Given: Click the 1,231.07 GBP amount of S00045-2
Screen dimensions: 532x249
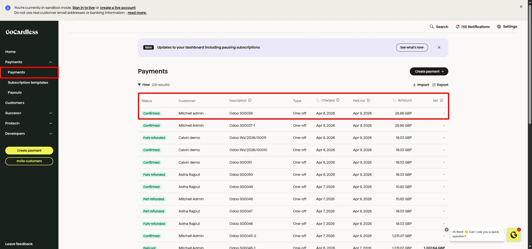Looking at the screenshot, I should pyautogui.click(x=402, y=236).
